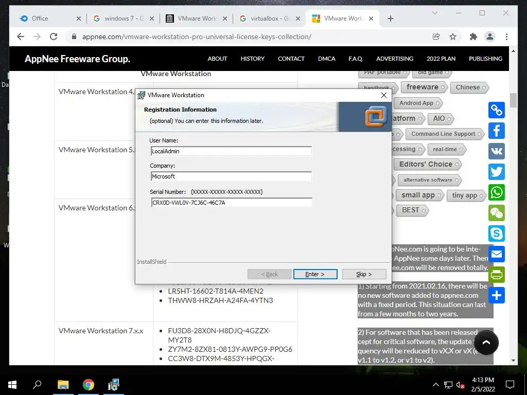527x395 pixels.
Task: Click the Skip button in the installer
Action: click(364, 274)
